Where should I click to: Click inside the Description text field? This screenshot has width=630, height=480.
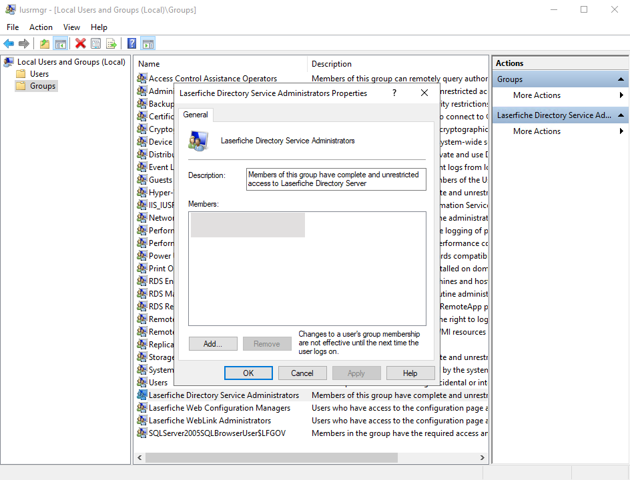coord(336,179)
